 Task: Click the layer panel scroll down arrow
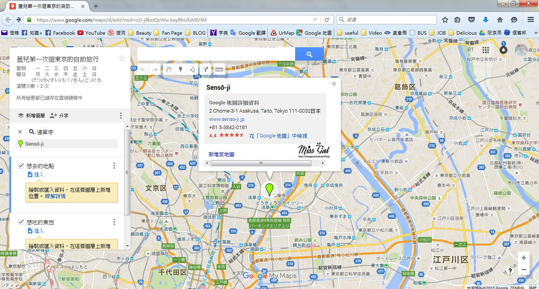(x=127, y=246)
